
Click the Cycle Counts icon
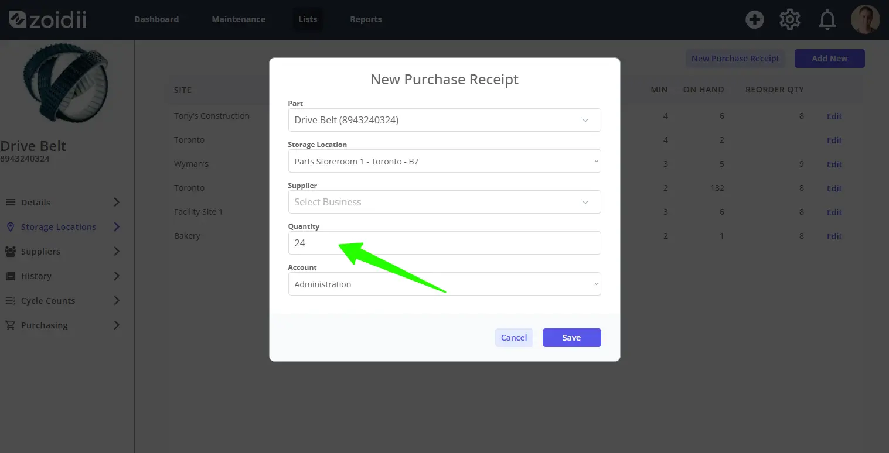tap(10, 300)
